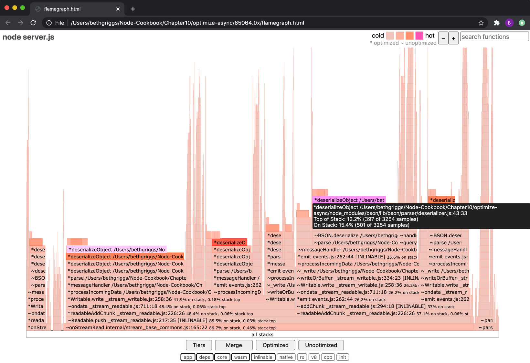
Task: Reload the flamegraph page
Action: click(x=33, y=23)
